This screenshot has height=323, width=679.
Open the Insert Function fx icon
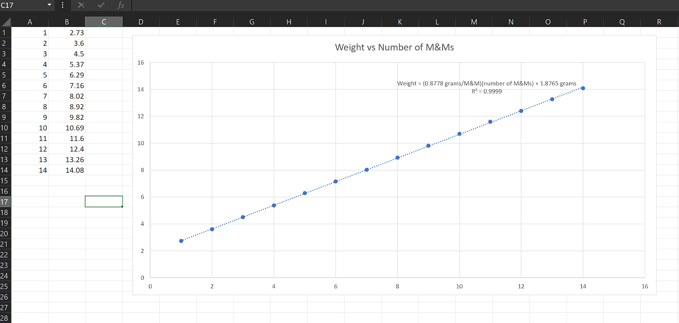tap(121, 5)
